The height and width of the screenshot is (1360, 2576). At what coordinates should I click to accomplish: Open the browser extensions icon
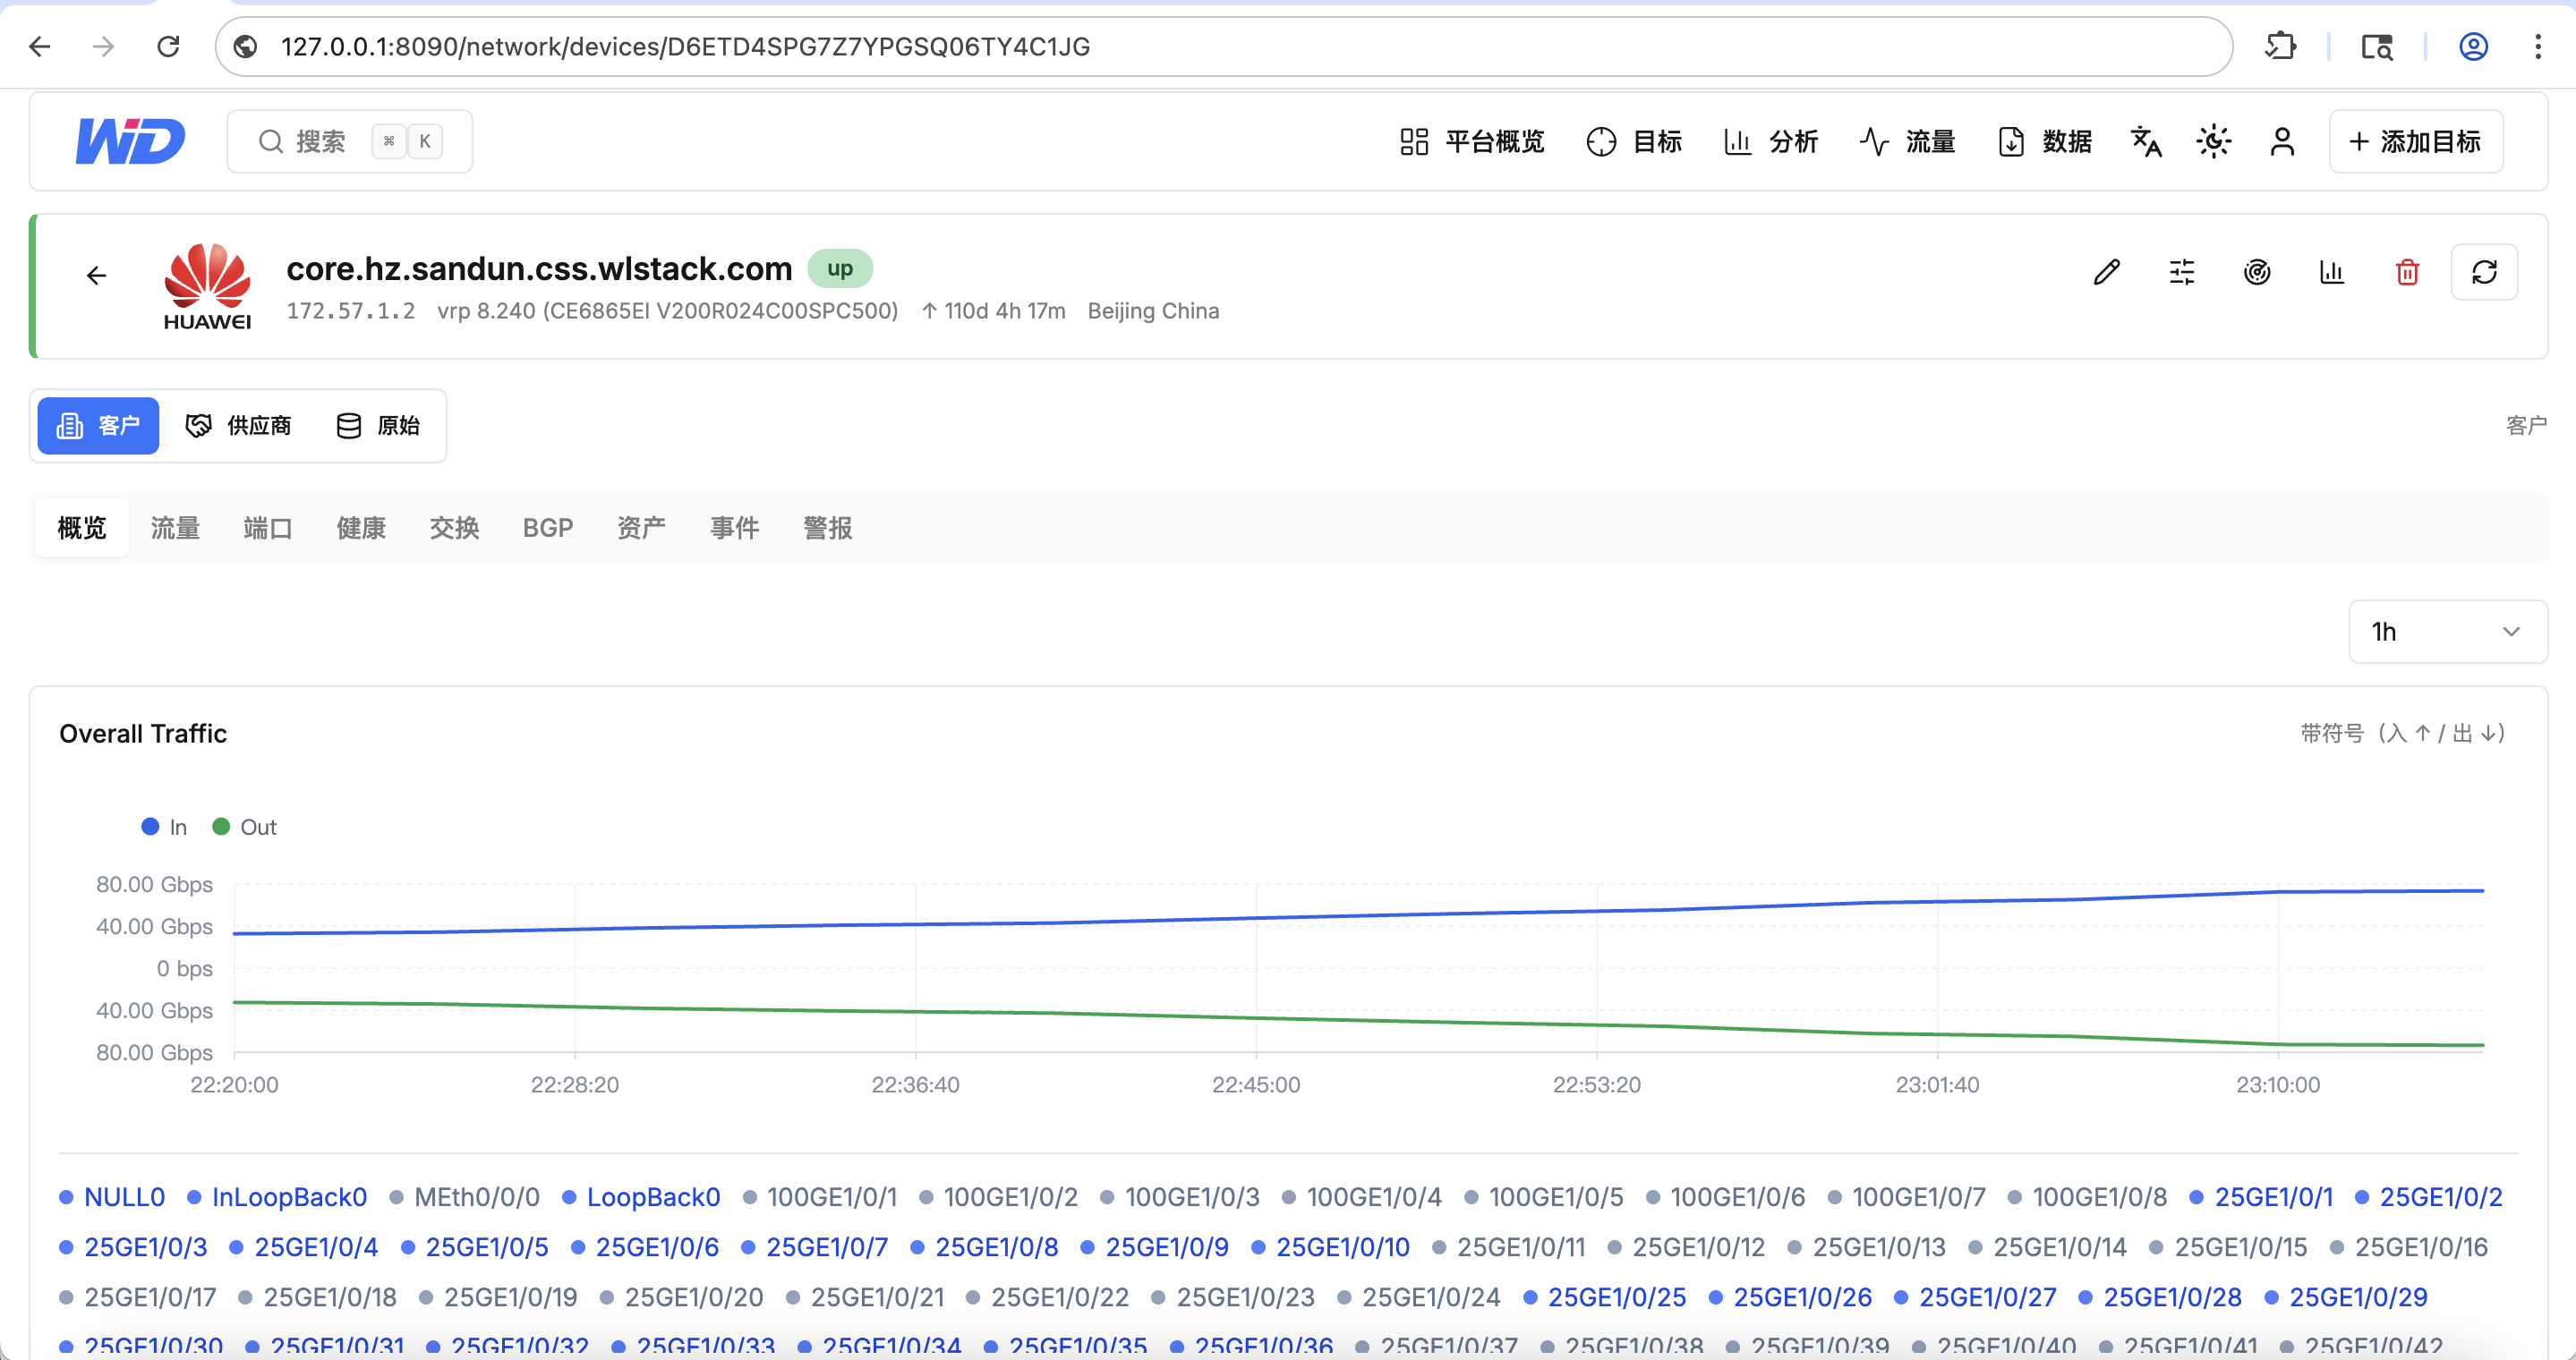tap(2280, 47)
